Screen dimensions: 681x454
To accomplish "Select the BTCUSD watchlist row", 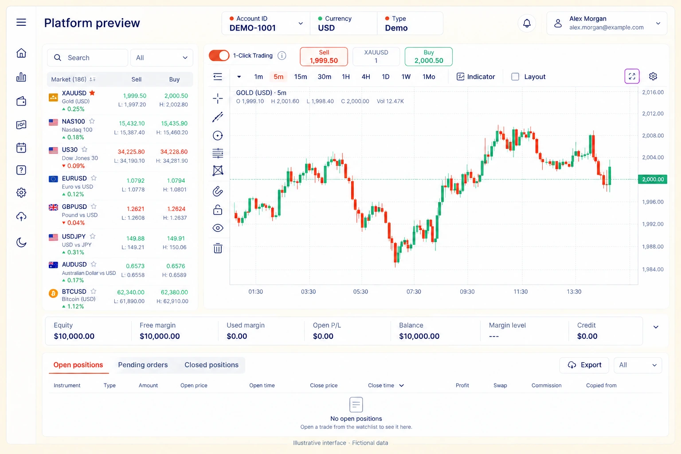I will tap(120, 298).
